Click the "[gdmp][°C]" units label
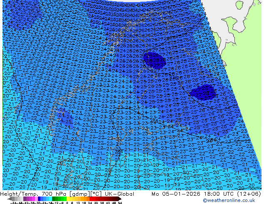This screenshot has height=204, width=264. (86, 194)
